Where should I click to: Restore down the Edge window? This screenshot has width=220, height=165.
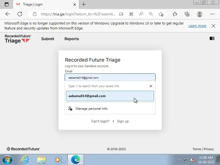[204, 2]
